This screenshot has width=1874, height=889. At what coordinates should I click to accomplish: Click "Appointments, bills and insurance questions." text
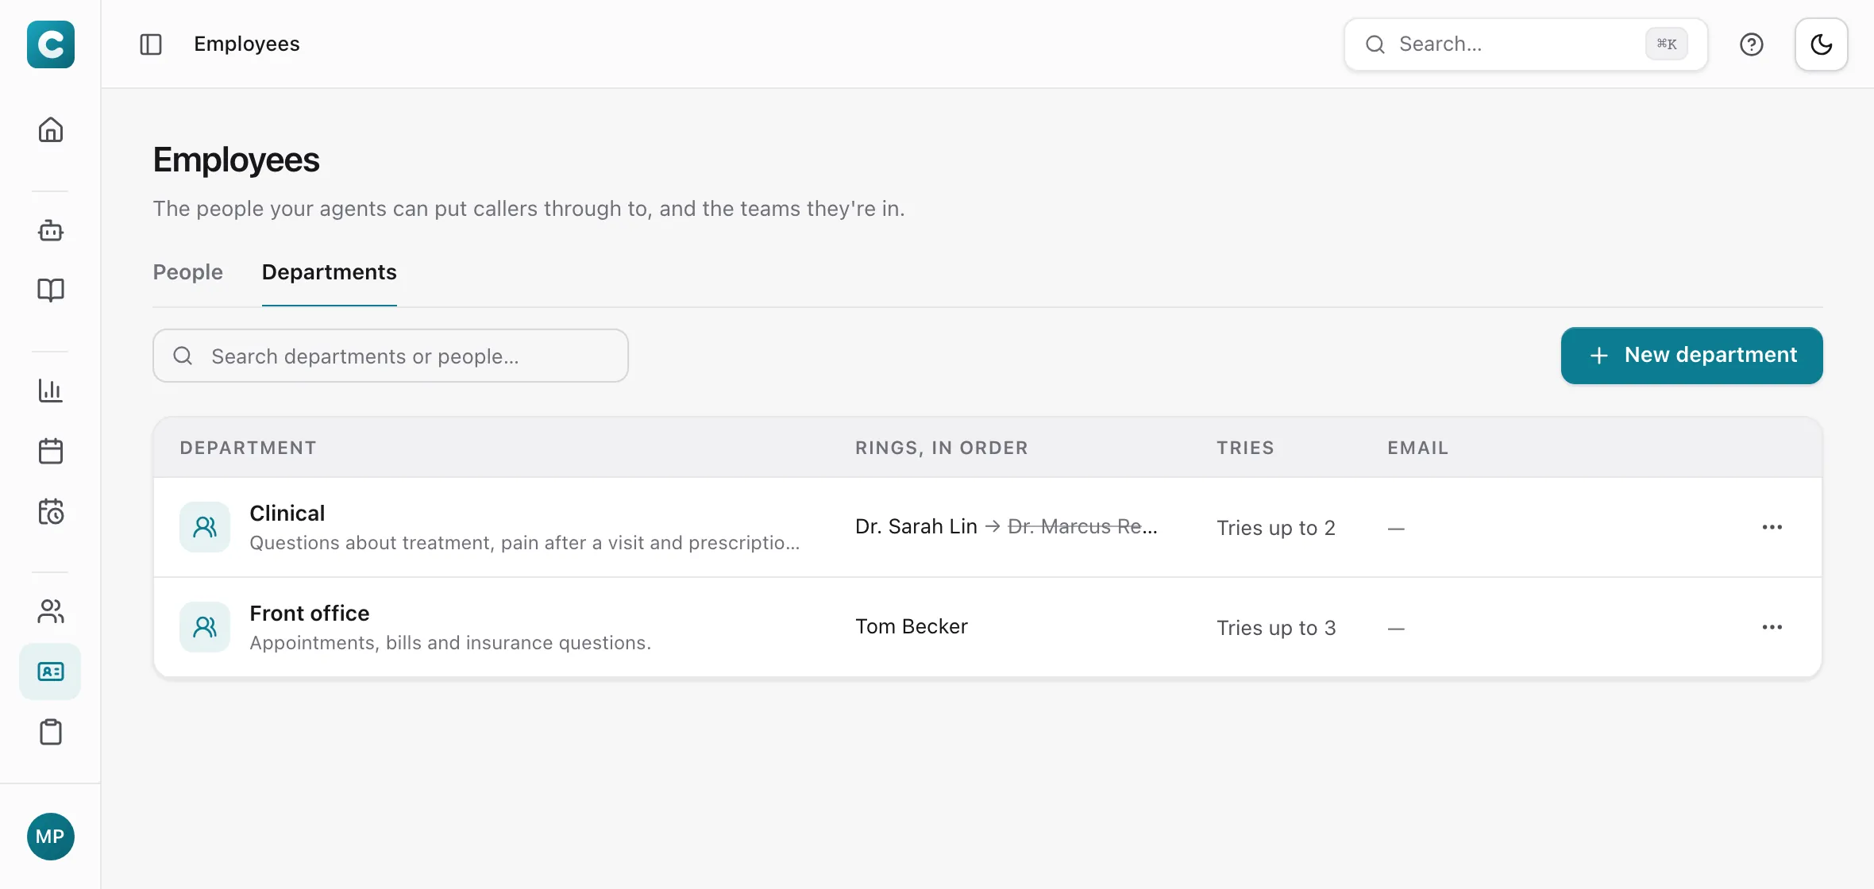tap(450, 643)
